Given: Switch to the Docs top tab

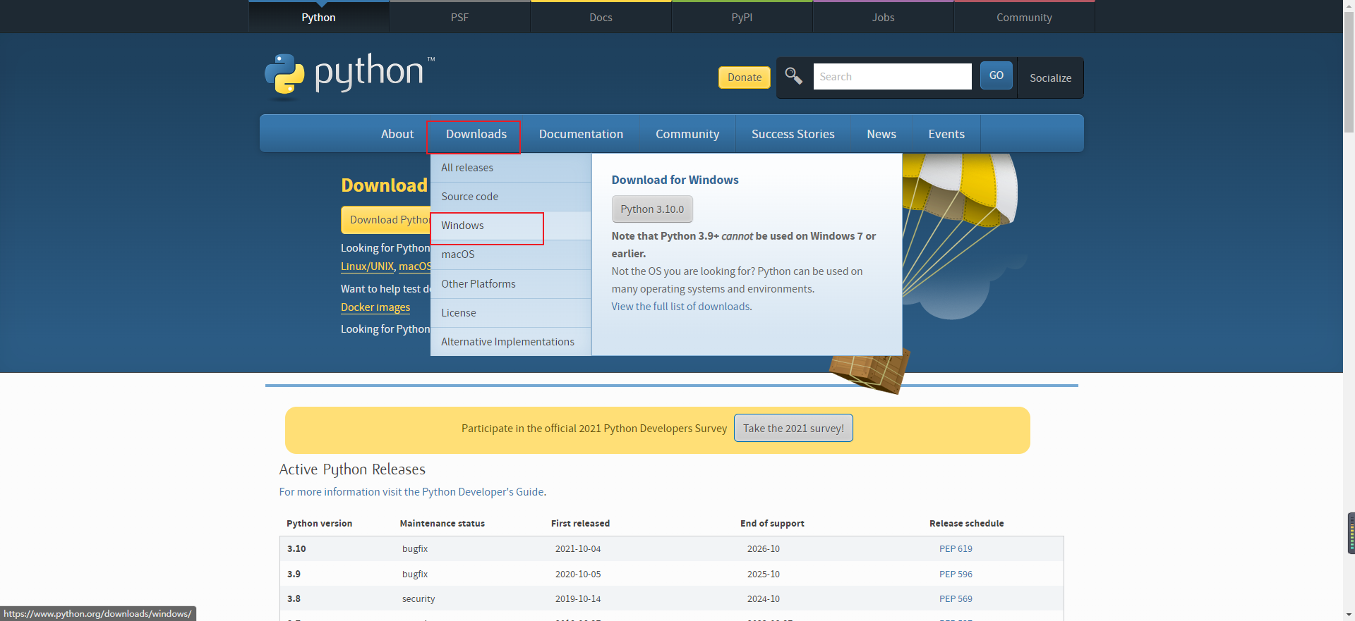Looking at the screenshot, I should coord(601,17).
